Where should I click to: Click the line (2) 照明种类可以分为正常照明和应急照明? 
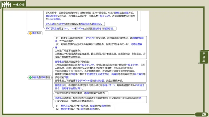pyautogui.click(x=78, y=109)
